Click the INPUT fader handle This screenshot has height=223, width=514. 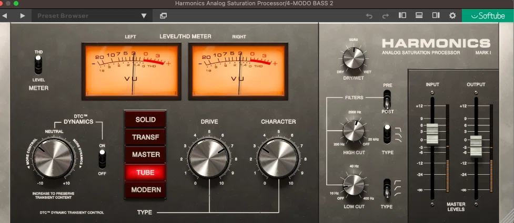[x=432, y=134]
